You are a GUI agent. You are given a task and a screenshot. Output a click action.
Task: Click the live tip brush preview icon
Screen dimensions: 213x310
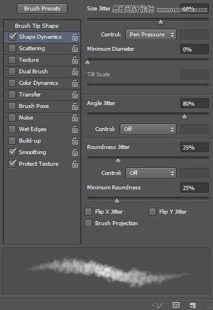point(158,305)
